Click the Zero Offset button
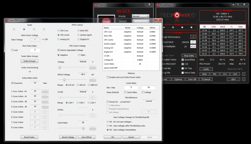The height and width of the screenshot is (144, 251). pos(87,137)
